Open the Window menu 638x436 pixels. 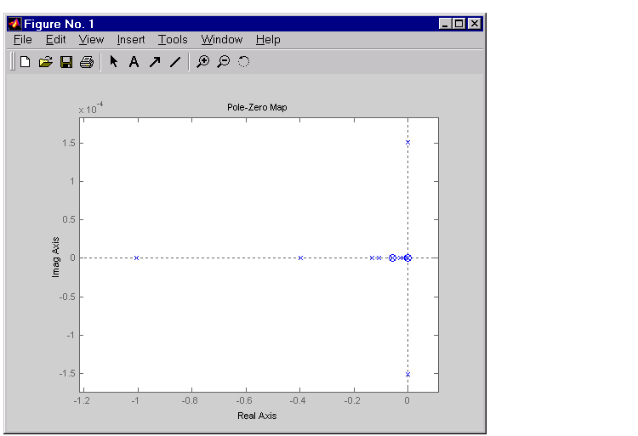(x=222, y=40)
